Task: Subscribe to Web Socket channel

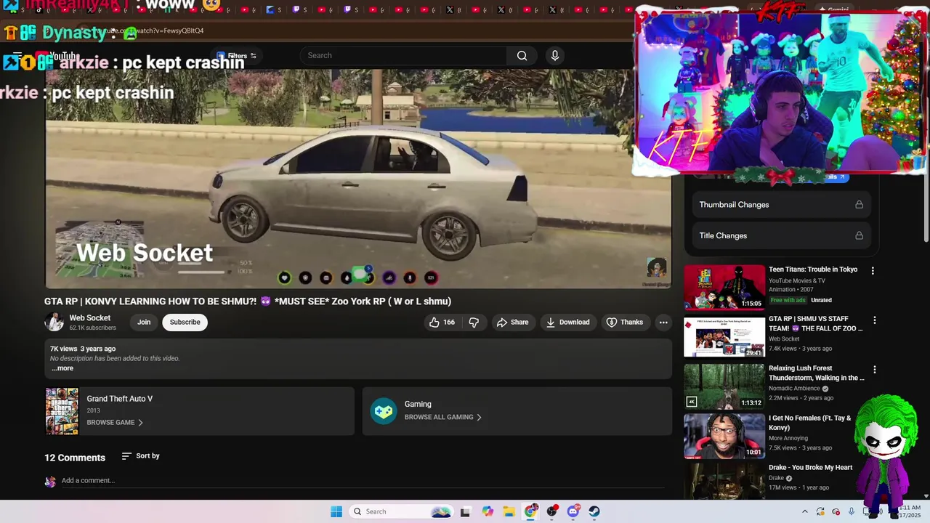Action: click(185, 322)
